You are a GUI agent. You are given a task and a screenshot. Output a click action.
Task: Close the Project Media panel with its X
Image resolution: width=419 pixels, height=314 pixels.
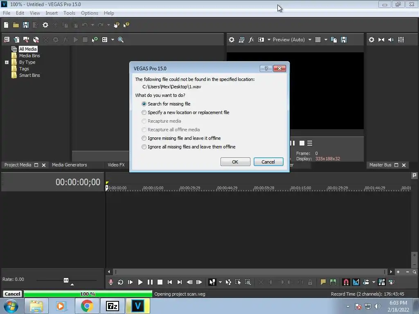[x=44, y=165]
